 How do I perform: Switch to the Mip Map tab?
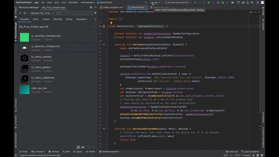pyautogui.click(x=58, y=19)
